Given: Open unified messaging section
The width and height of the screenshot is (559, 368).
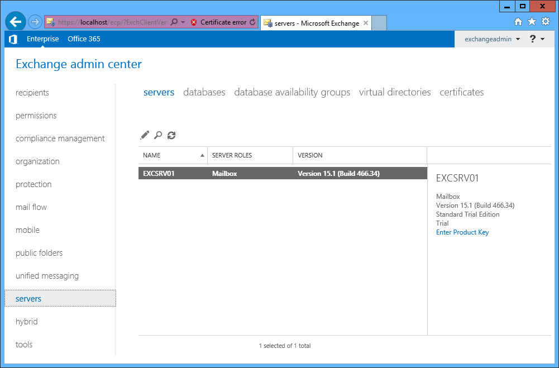Looking at the screenshot, I should 47,276.
